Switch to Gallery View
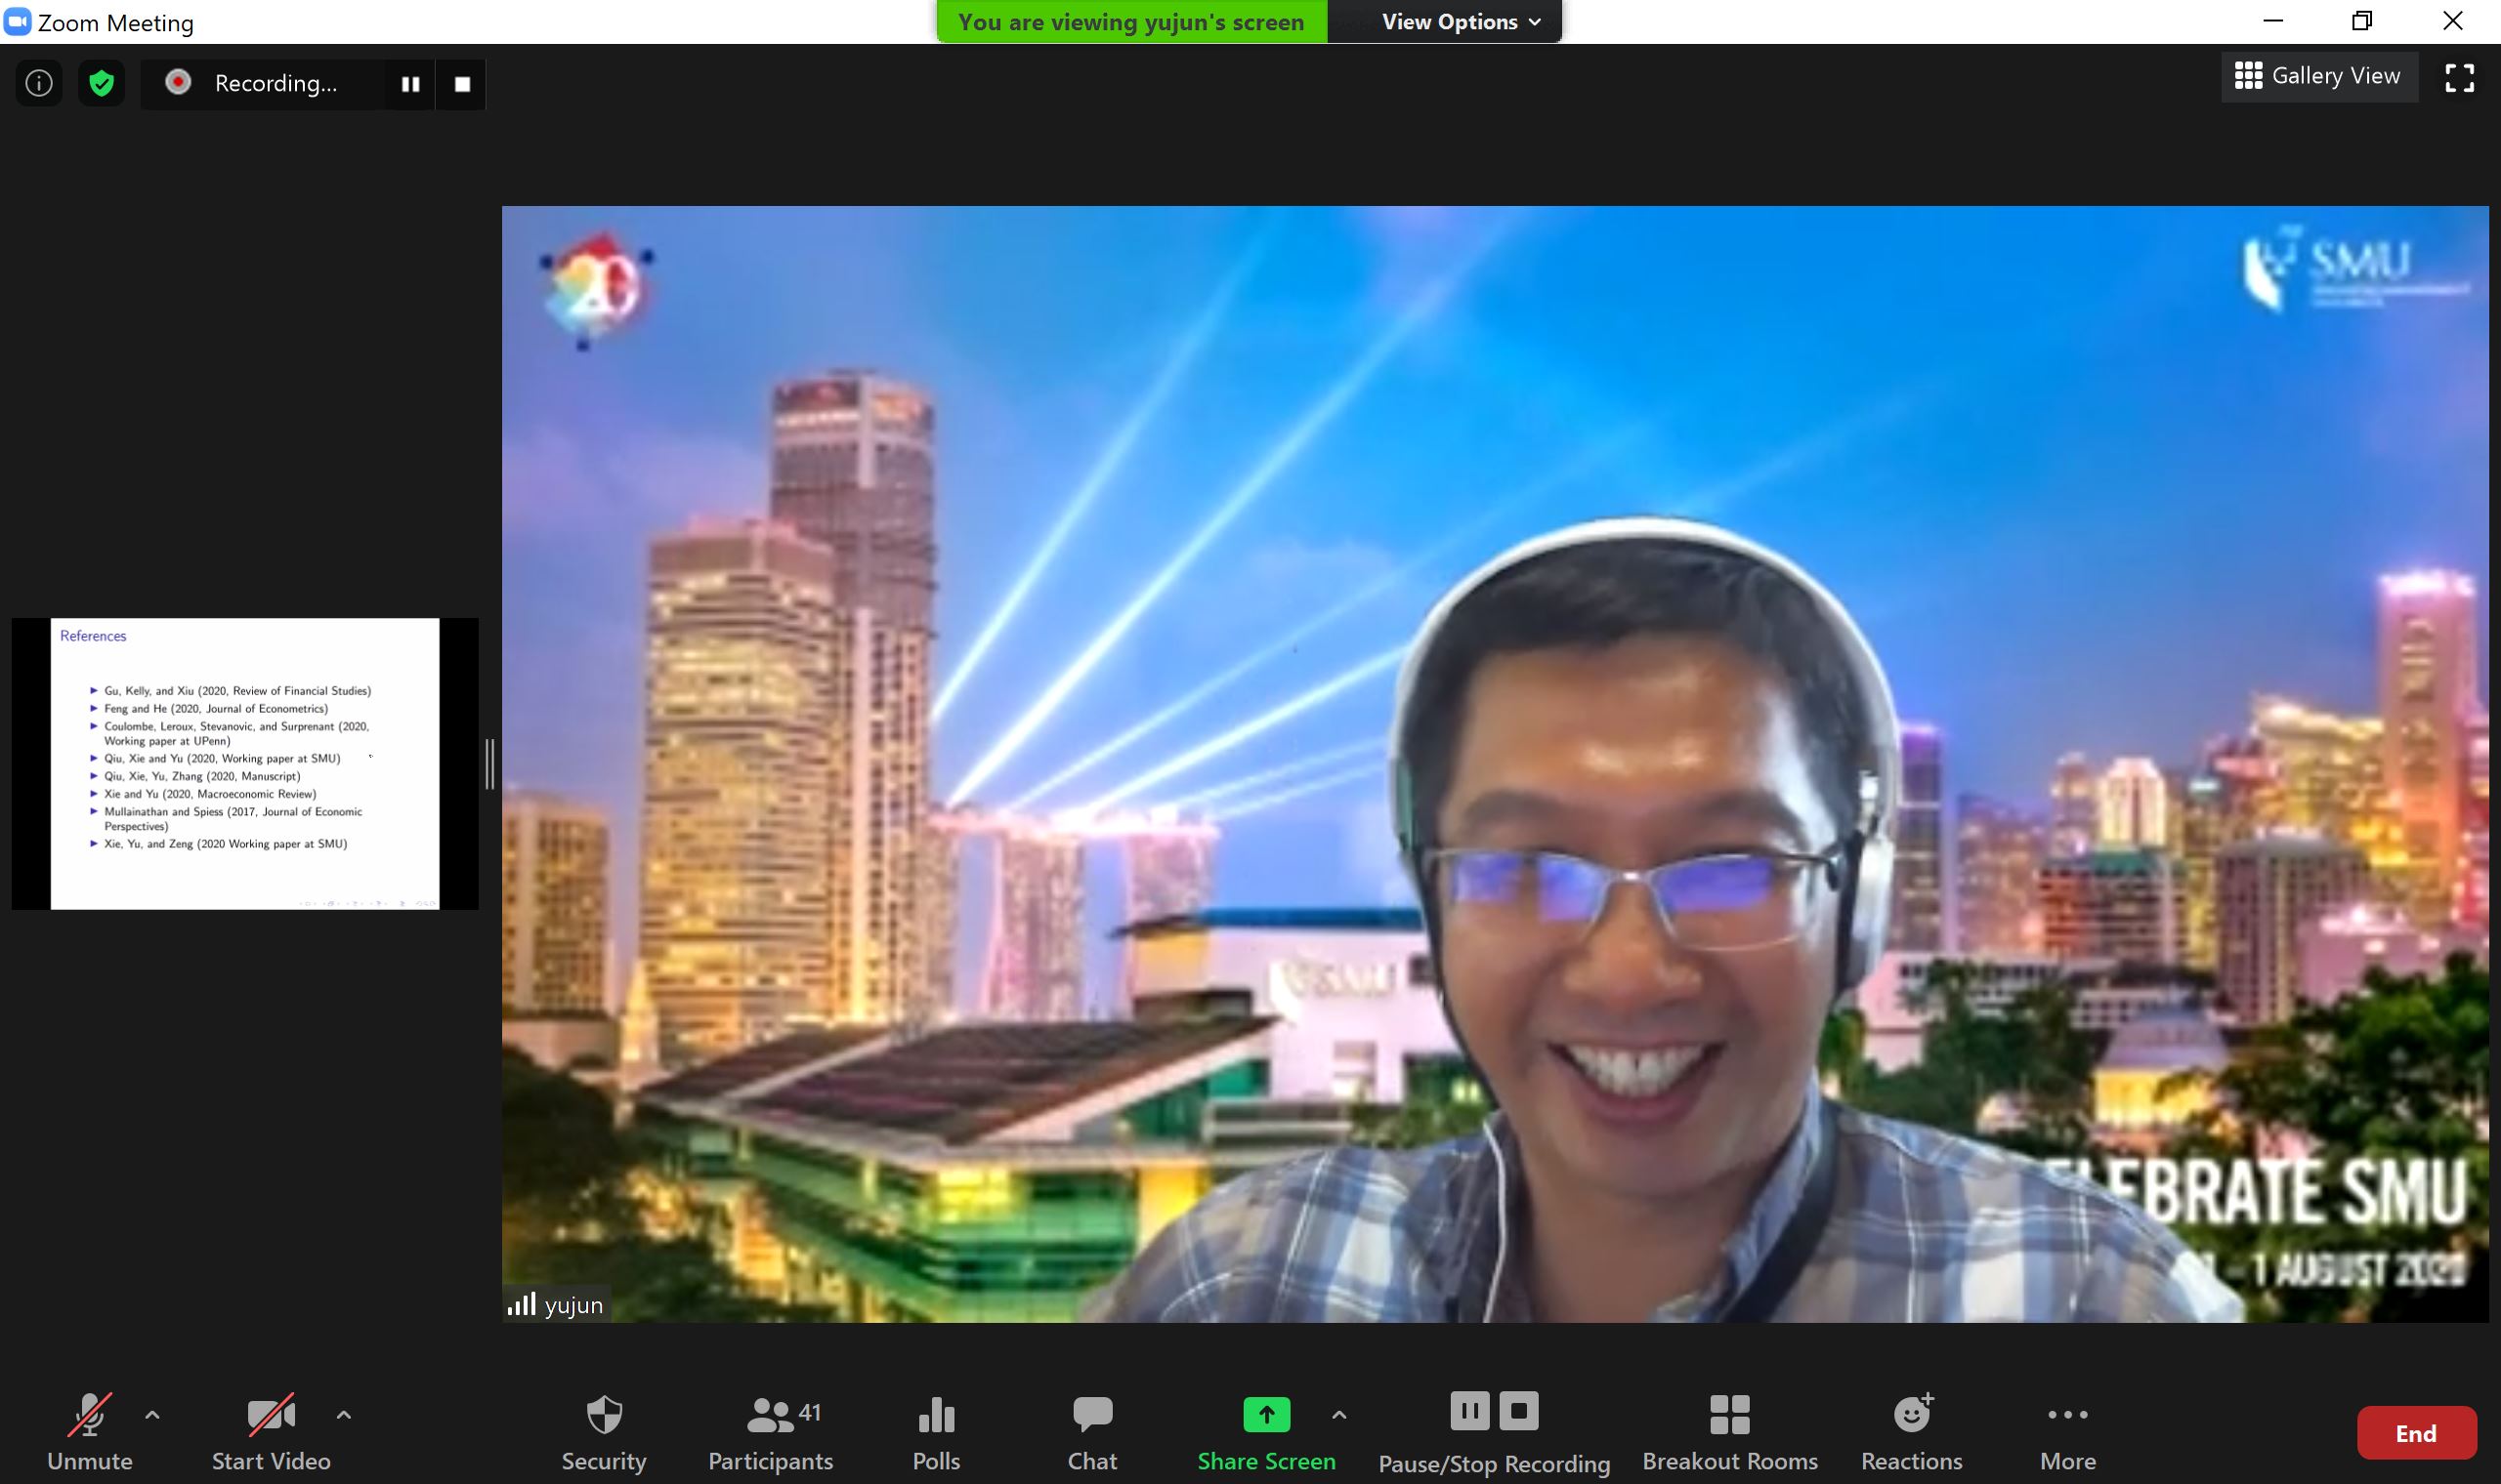This screenshot has width=2501, height=1484. (x=2319, y=76)
